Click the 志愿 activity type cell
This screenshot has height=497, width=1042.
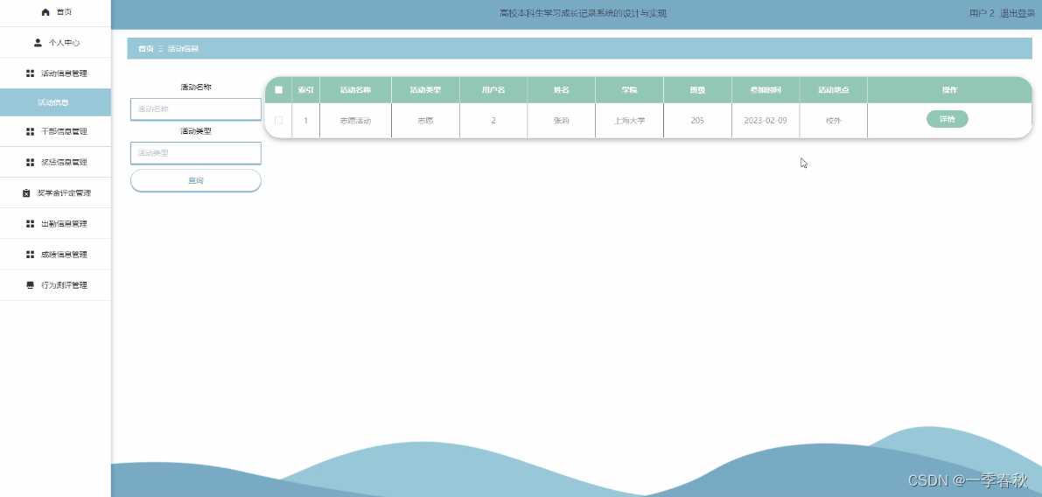point(425,121)
